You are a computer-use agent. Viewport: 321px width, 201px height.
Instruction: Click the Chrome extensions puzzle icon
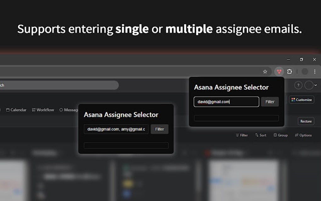tap(290, 72)
